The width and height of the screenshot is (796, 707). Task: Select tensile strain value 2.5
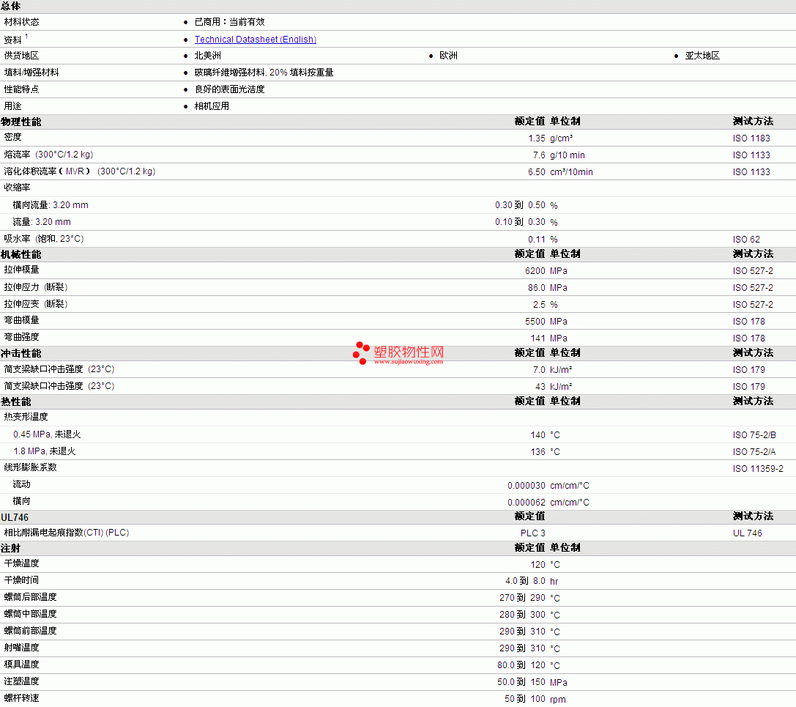click(539, 304)
